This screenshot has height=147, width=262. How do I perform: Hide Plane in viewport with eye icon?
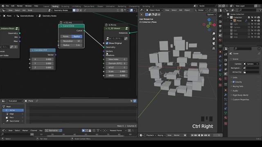255,21
